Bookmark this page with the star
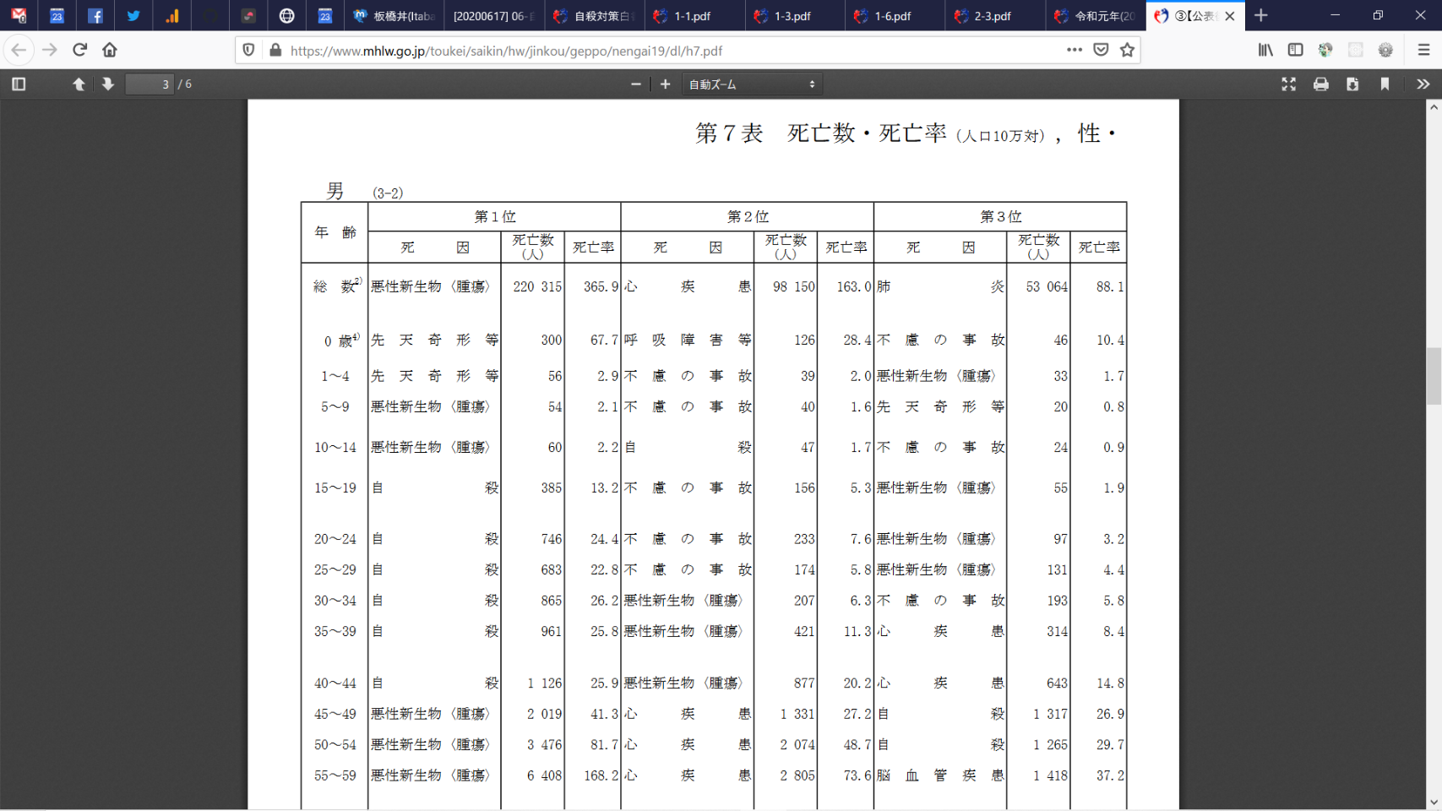Image resolution: width=1442 pixels, height=811 pixels. pos(1127,50)
